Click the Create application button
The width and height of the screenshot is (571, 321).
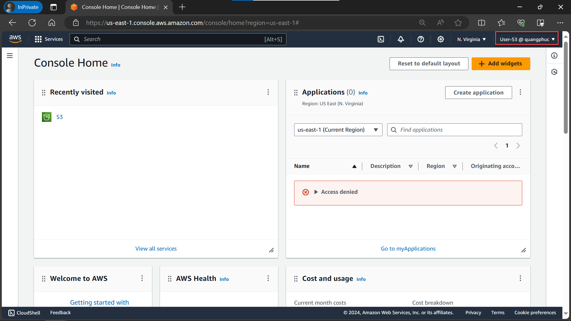click(479, 92)
